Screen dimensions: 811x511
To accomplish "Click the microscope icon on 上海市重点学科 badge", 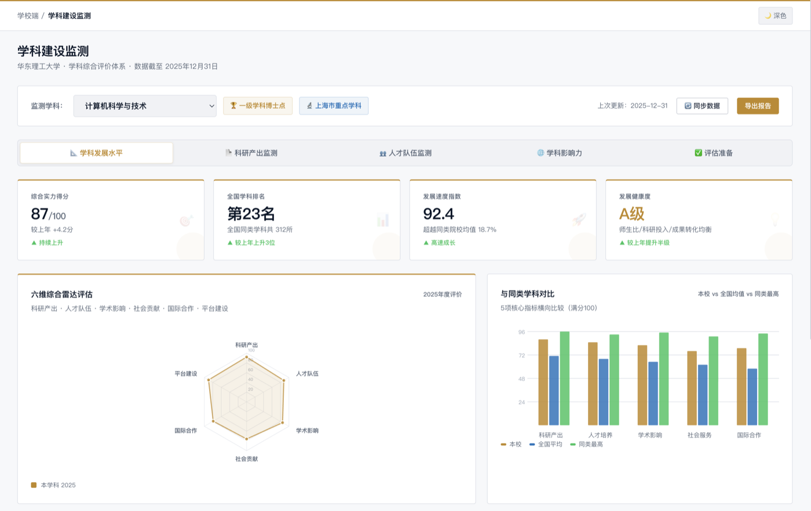I will pyautogui.click(x=309, y=106).
